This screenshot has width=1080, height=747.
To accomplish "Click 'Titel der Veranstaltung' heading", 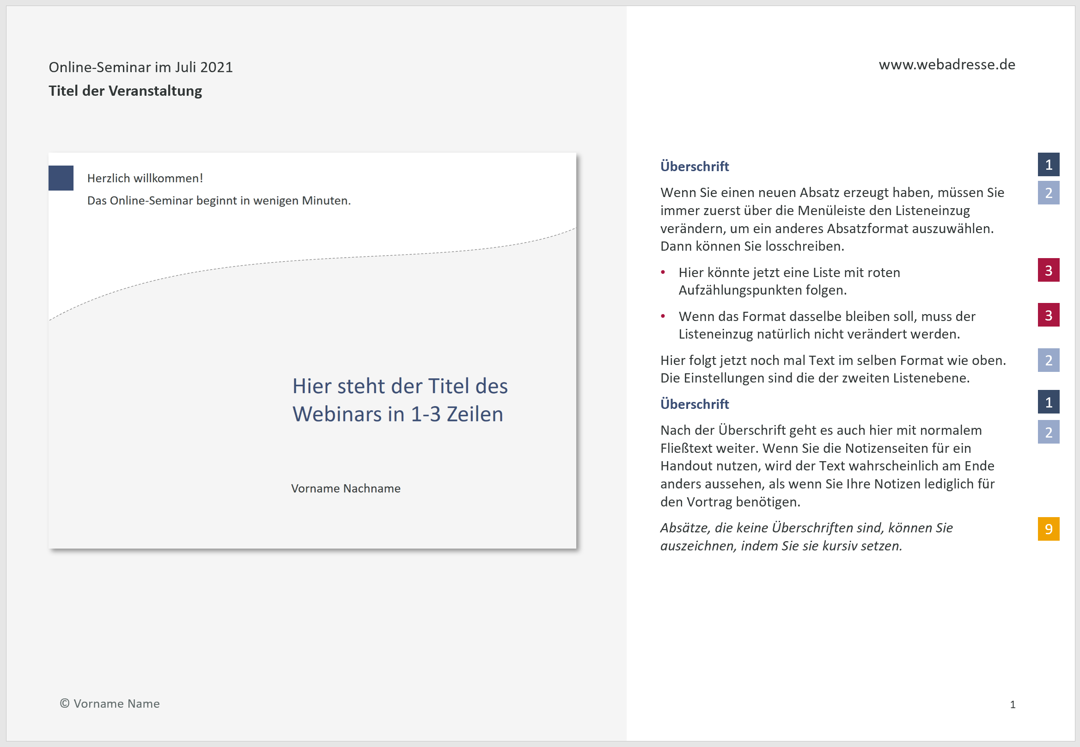I will (125, 91).
